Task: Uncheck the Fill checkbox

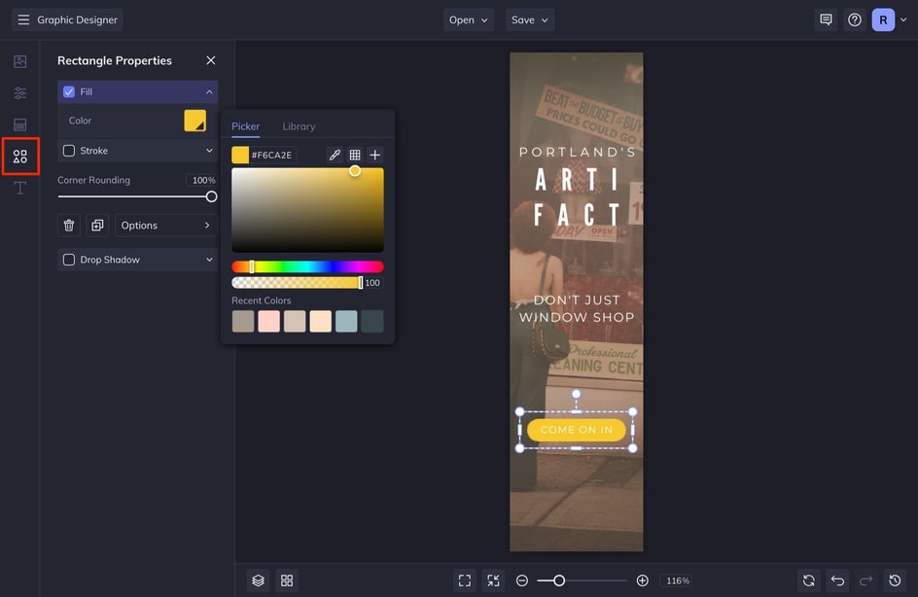Action: pos(69,92)
